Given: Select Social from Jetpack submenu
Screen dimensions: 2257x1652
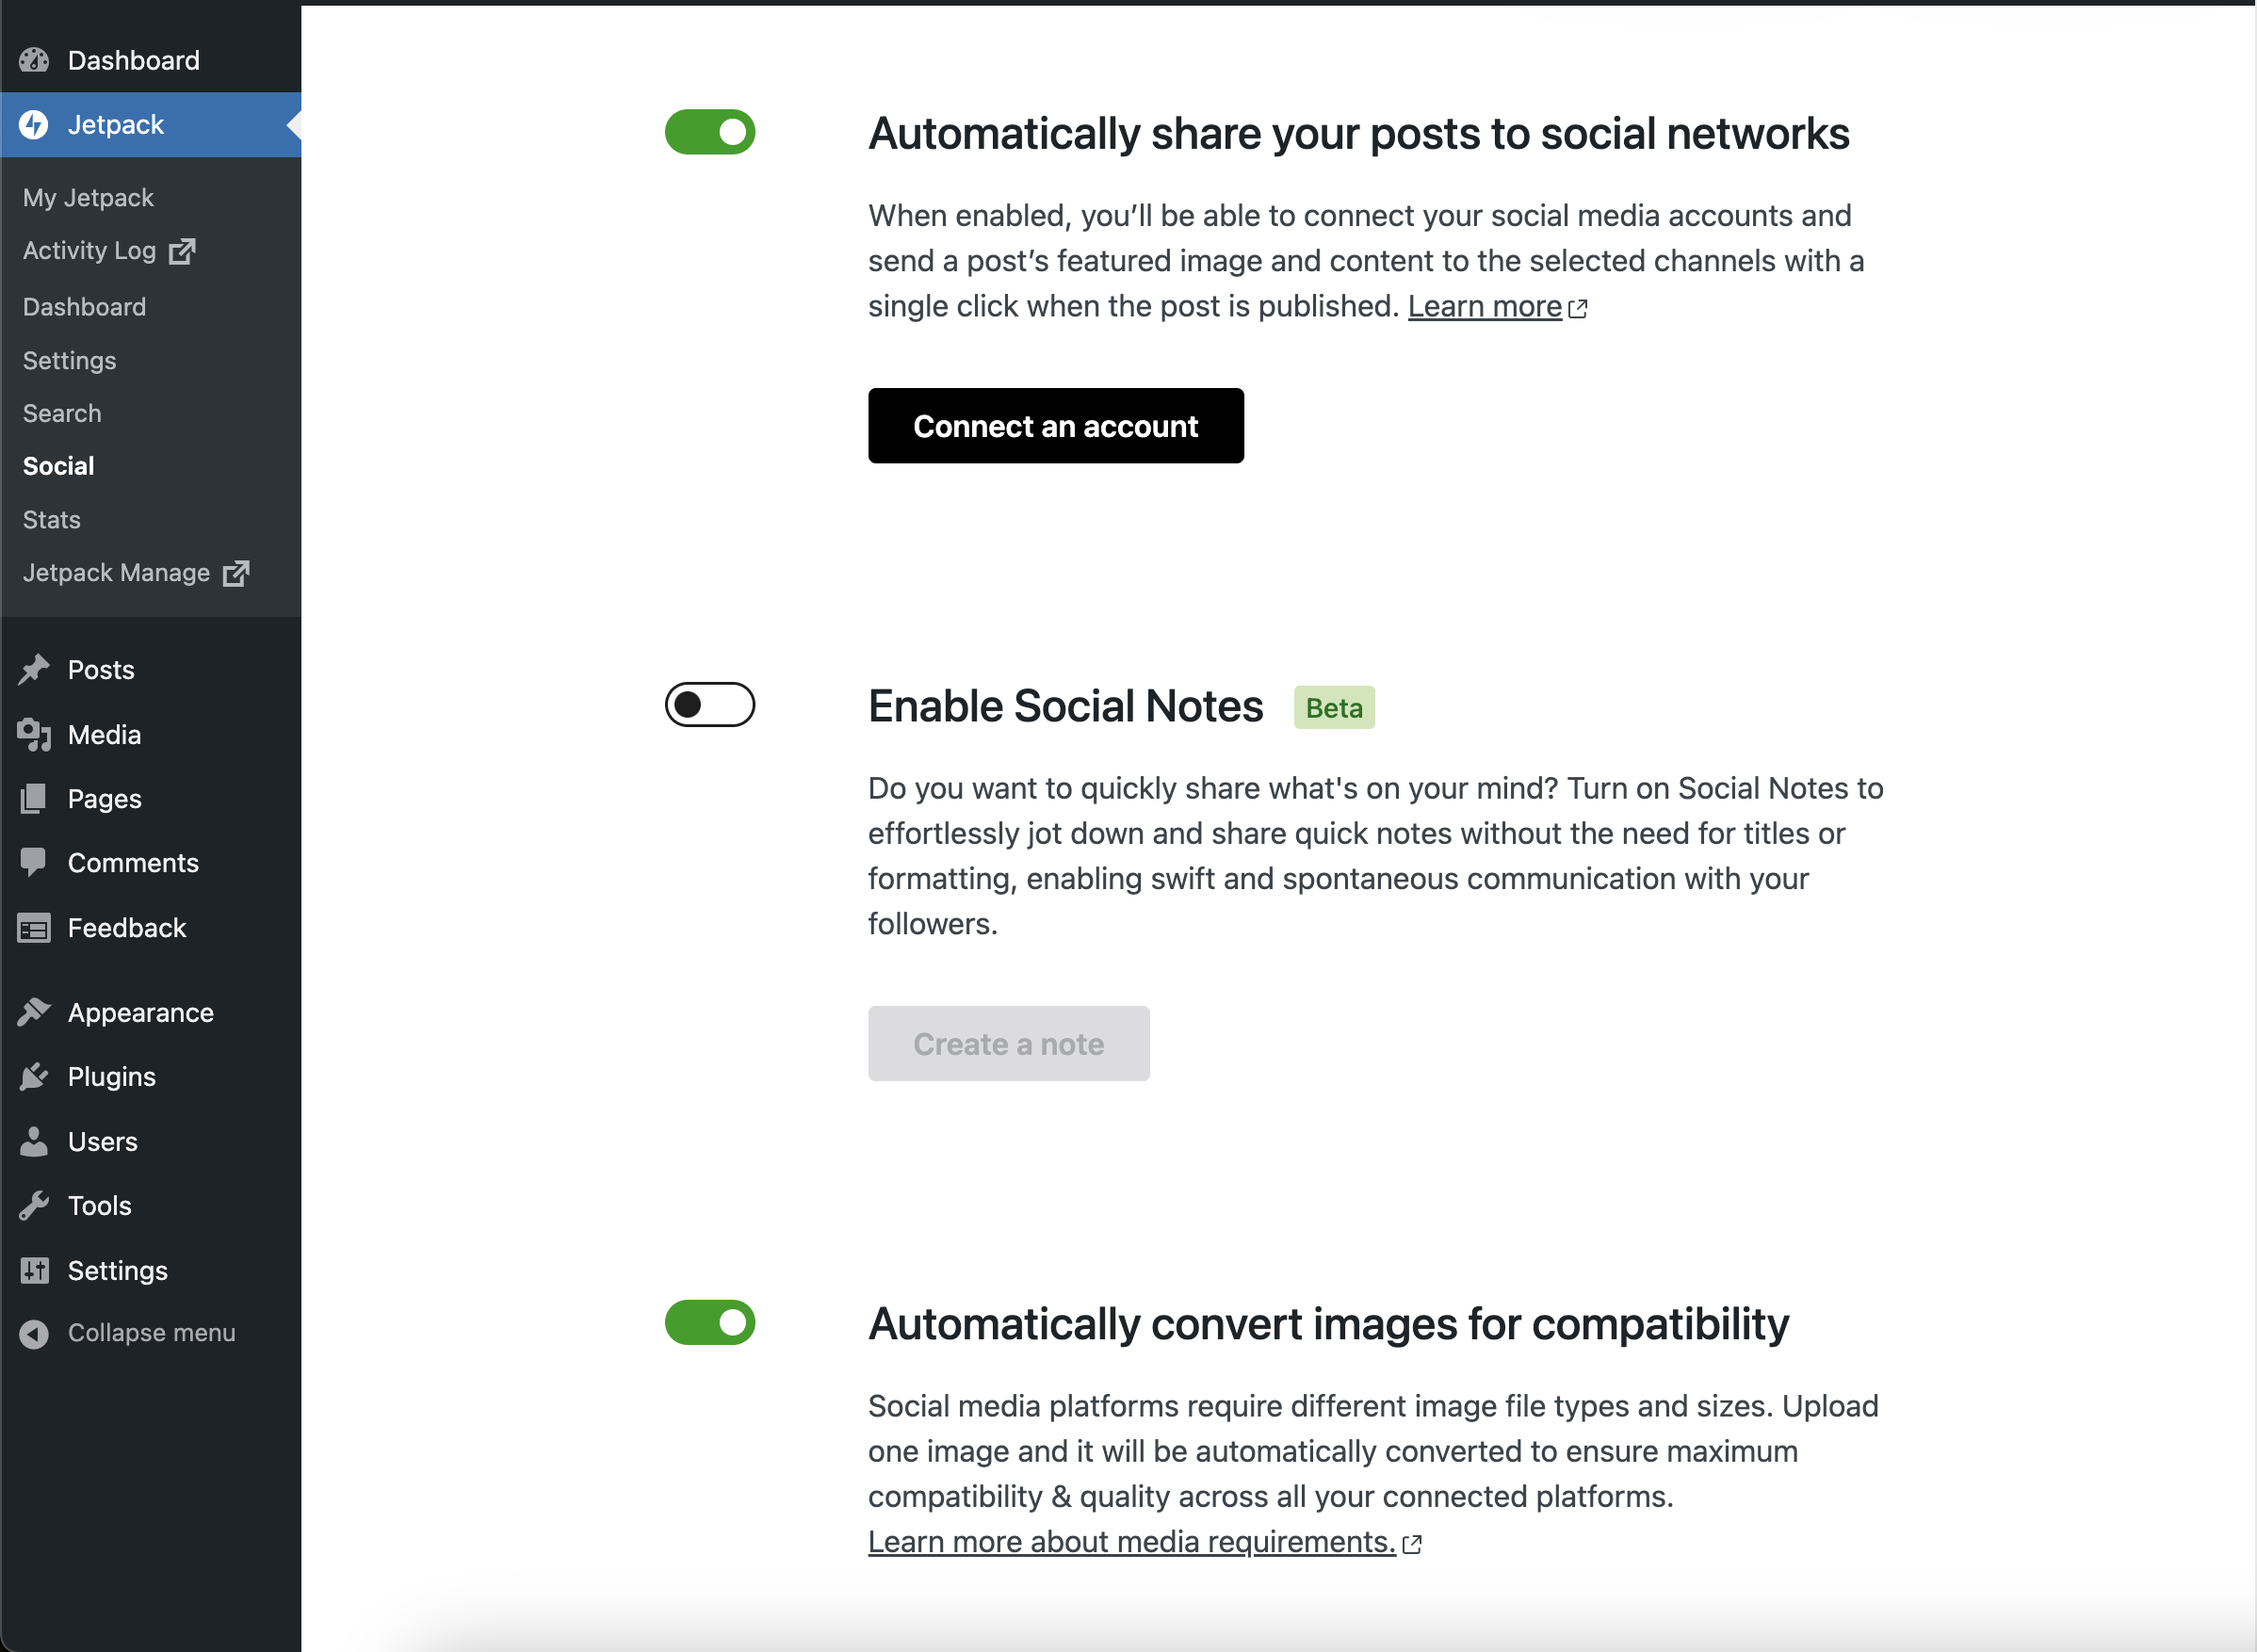Looking at the screenshot, I should [x=57, y=466].
